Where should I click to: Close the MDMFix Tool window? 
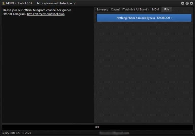coord(191,3)
